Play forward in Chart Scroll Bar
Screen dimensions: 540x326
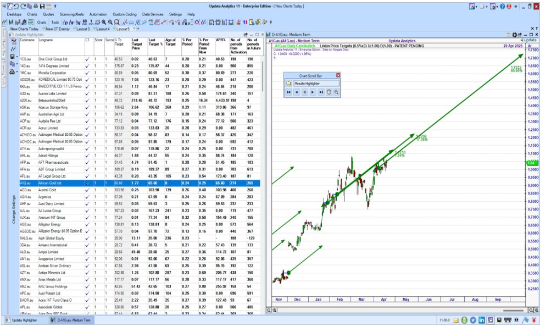pos(313,92)
